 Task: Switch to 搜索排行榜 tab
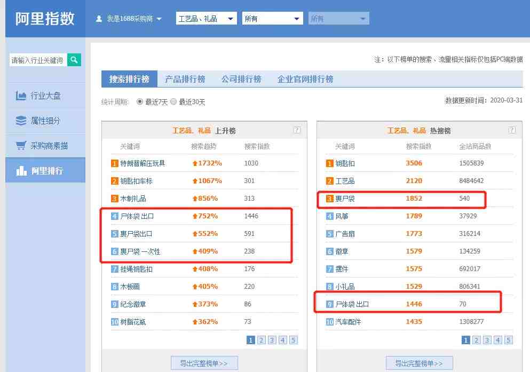click(129, 79)
